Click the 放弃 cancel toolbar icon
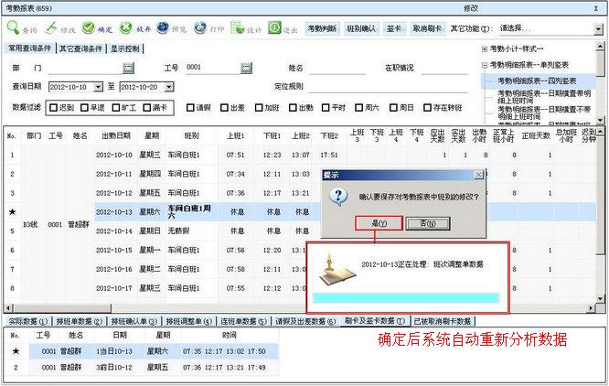Viewport: 609px width, 386px height. (x=126, y=27)
